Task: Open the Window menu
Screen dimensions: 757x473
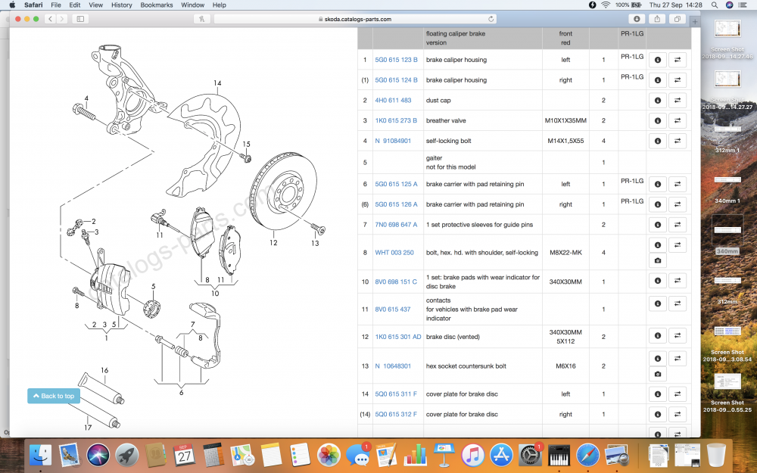Action: pyautogui.click(x=192, y=5)
